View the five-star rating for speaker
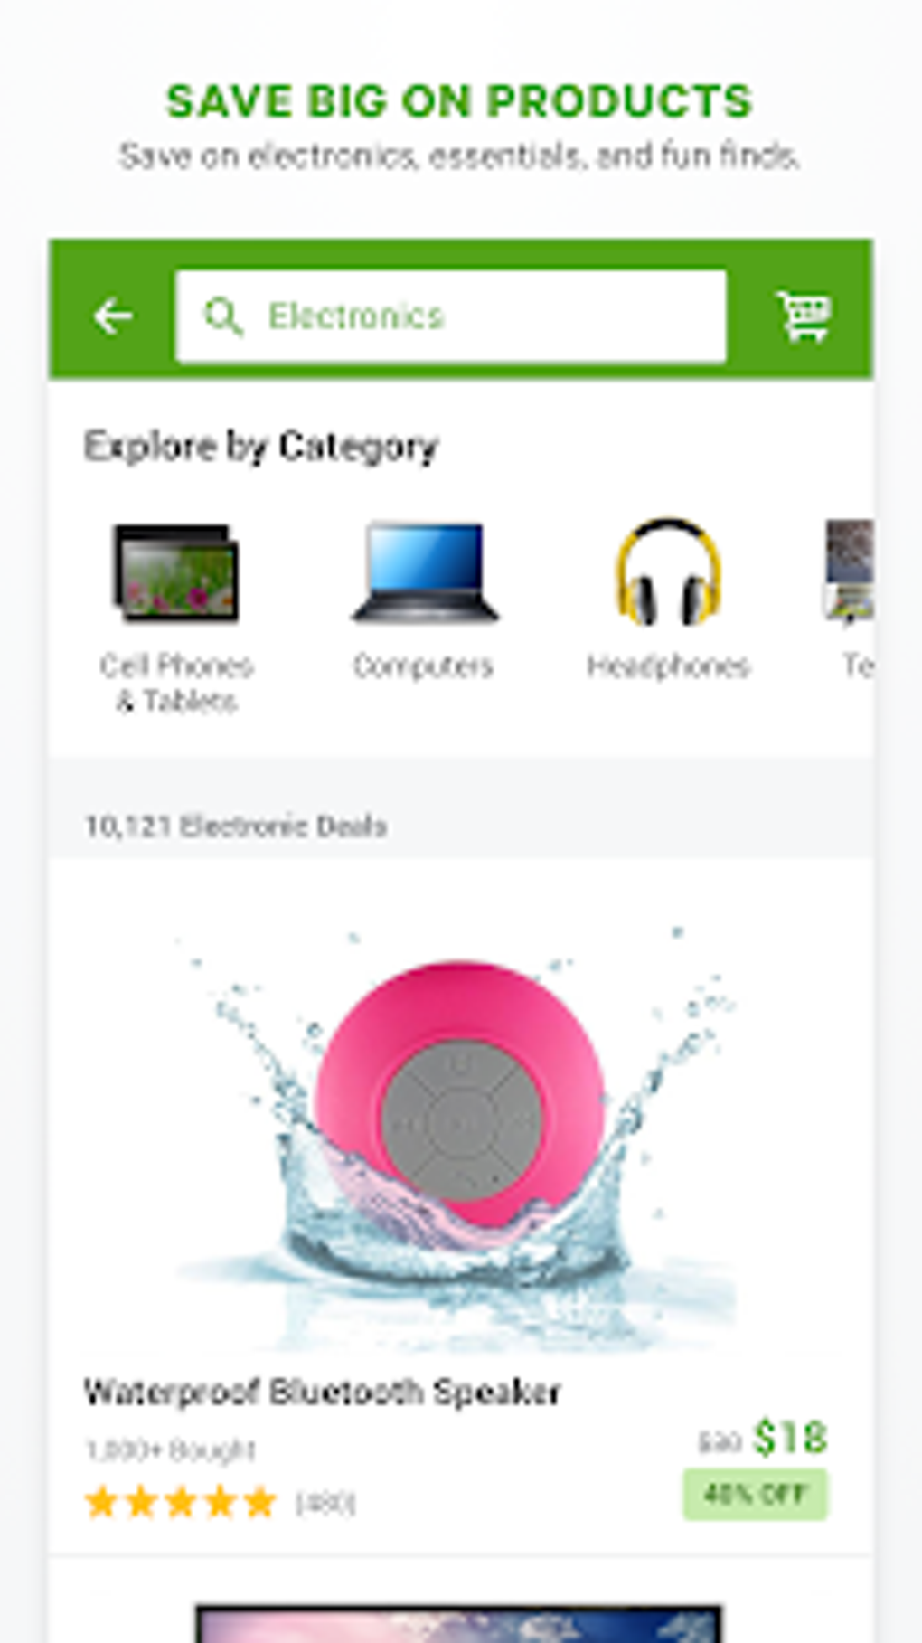922x1643 pixels. (181, 1502)
